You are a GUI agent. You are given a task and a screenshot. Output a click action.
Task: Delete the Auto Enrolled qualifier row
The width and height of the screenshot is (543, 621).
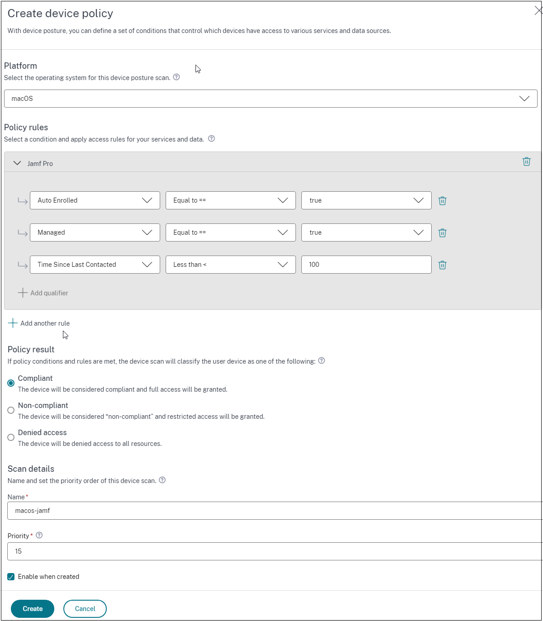click(x=443, y=201)
